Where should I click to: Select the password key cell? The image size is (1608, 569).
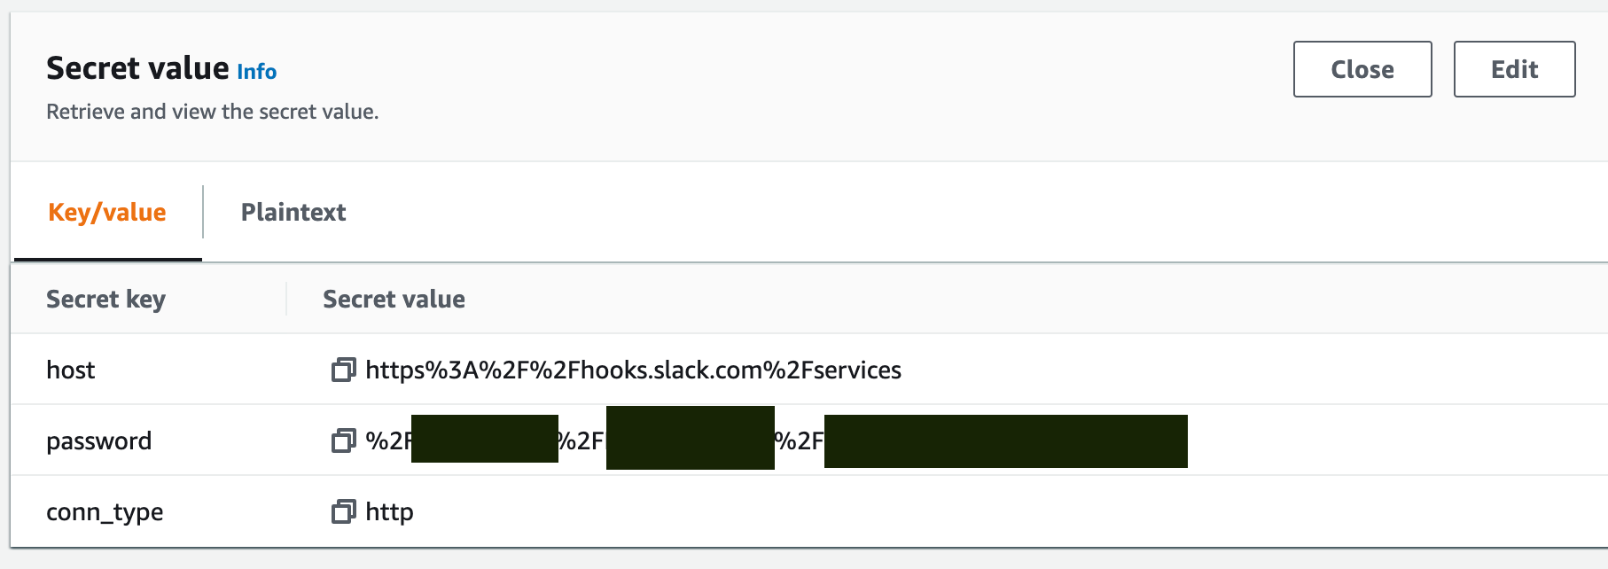(98, 441)
